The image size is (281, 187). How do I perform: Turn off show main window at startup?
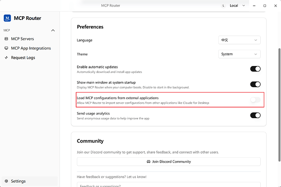coord(255,84)
